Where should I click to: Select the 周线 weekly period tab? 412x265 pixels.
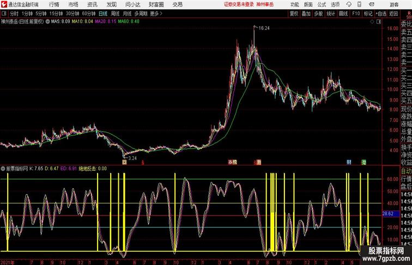[x=115, y=14]
